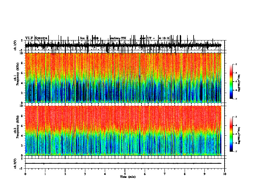Screen dimensions: 253x195
Task: Click the "6" kHz tick on the ch.2 frequency axis
Action: [x=22, y=126]
